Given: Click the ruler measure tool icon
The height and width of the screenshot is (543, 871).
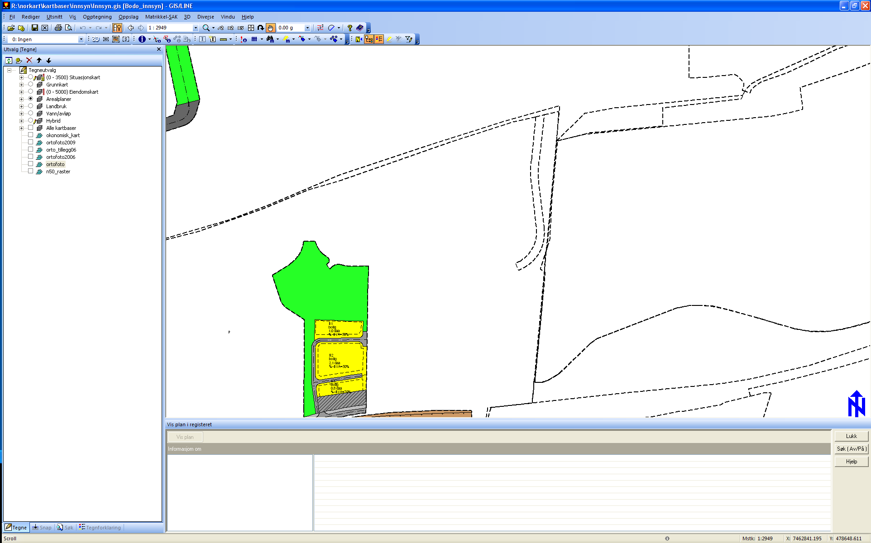Looking at the screenshot, I should coord(223,39).
